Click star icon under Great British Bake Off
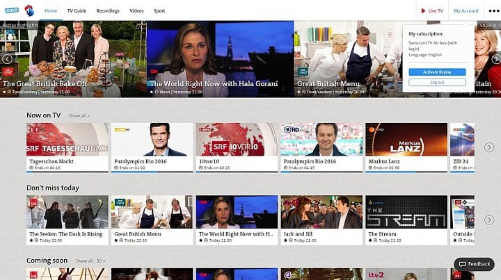This screenshot has width=501, height=280. (4, 92)
